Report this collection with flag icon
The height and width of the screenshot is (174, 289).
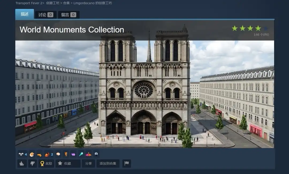click(127, 164)
